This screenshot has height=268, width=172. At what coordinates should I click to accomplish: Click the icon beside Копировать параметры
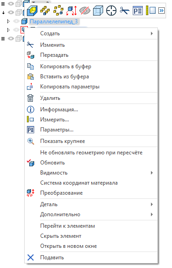click(30, 87)
